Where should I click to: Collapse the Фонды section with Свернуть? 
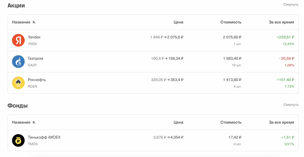click(291, 105)
